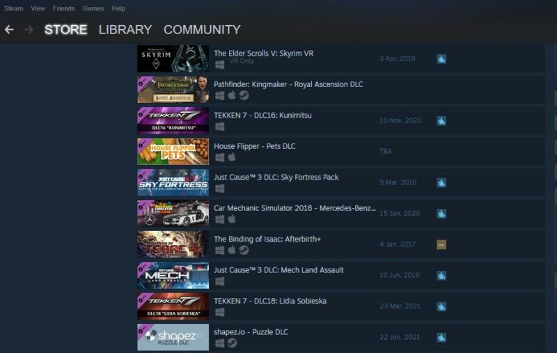Open the Games menu
Viewport: 557px width, 353px height.
coord(93,8)
